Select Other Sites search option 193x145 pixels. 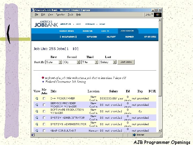pos(150,37)
